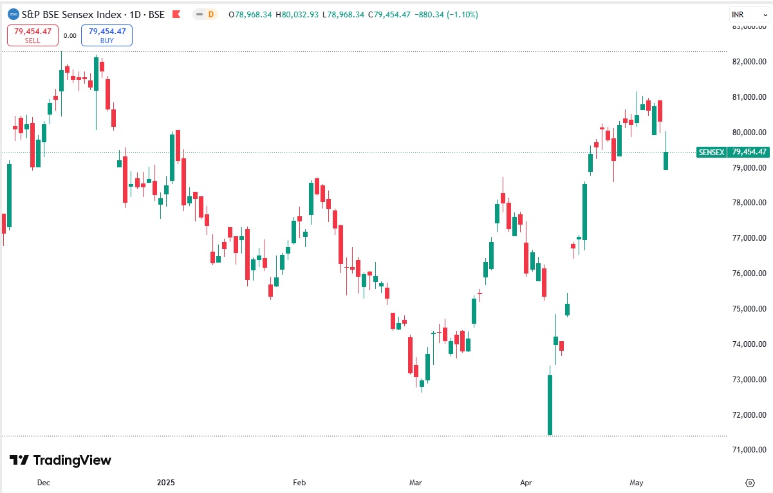Expand the currency selector chevron
This screenshot has width=773, height=493.
point(765,15)
